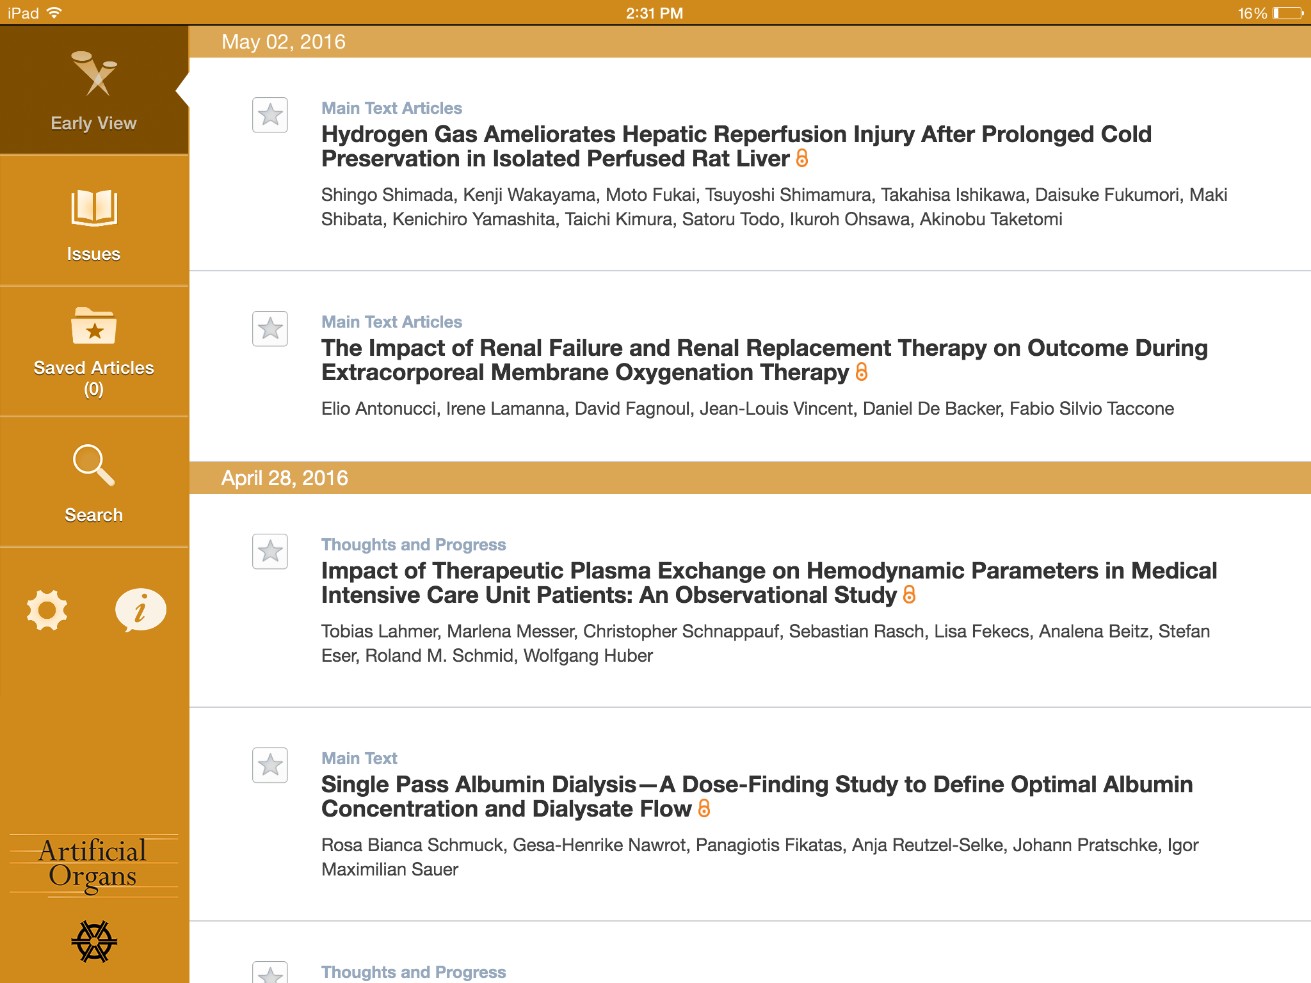Star the Single Pass Albumin Dialysis article

click(270, 765)
